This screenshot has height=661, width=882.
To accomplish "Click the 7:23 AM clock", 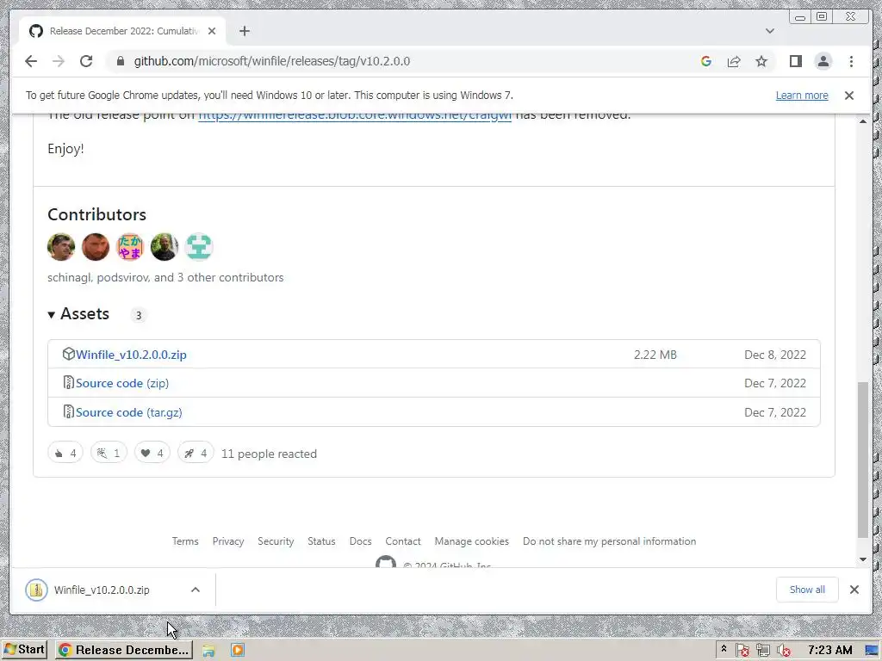I will 829,651.
